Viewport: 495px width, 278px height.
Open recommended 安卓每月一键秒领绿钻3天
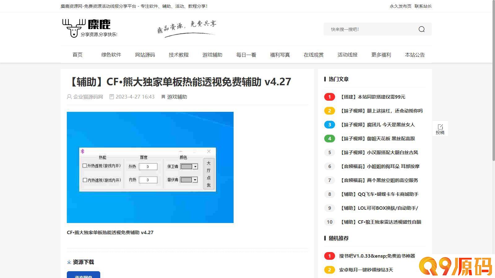pyautogui.click(x=366, y=270)
